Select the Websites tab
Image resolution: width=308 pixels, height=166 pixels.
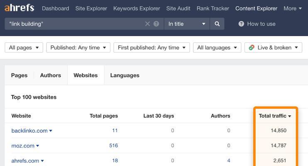86,75
